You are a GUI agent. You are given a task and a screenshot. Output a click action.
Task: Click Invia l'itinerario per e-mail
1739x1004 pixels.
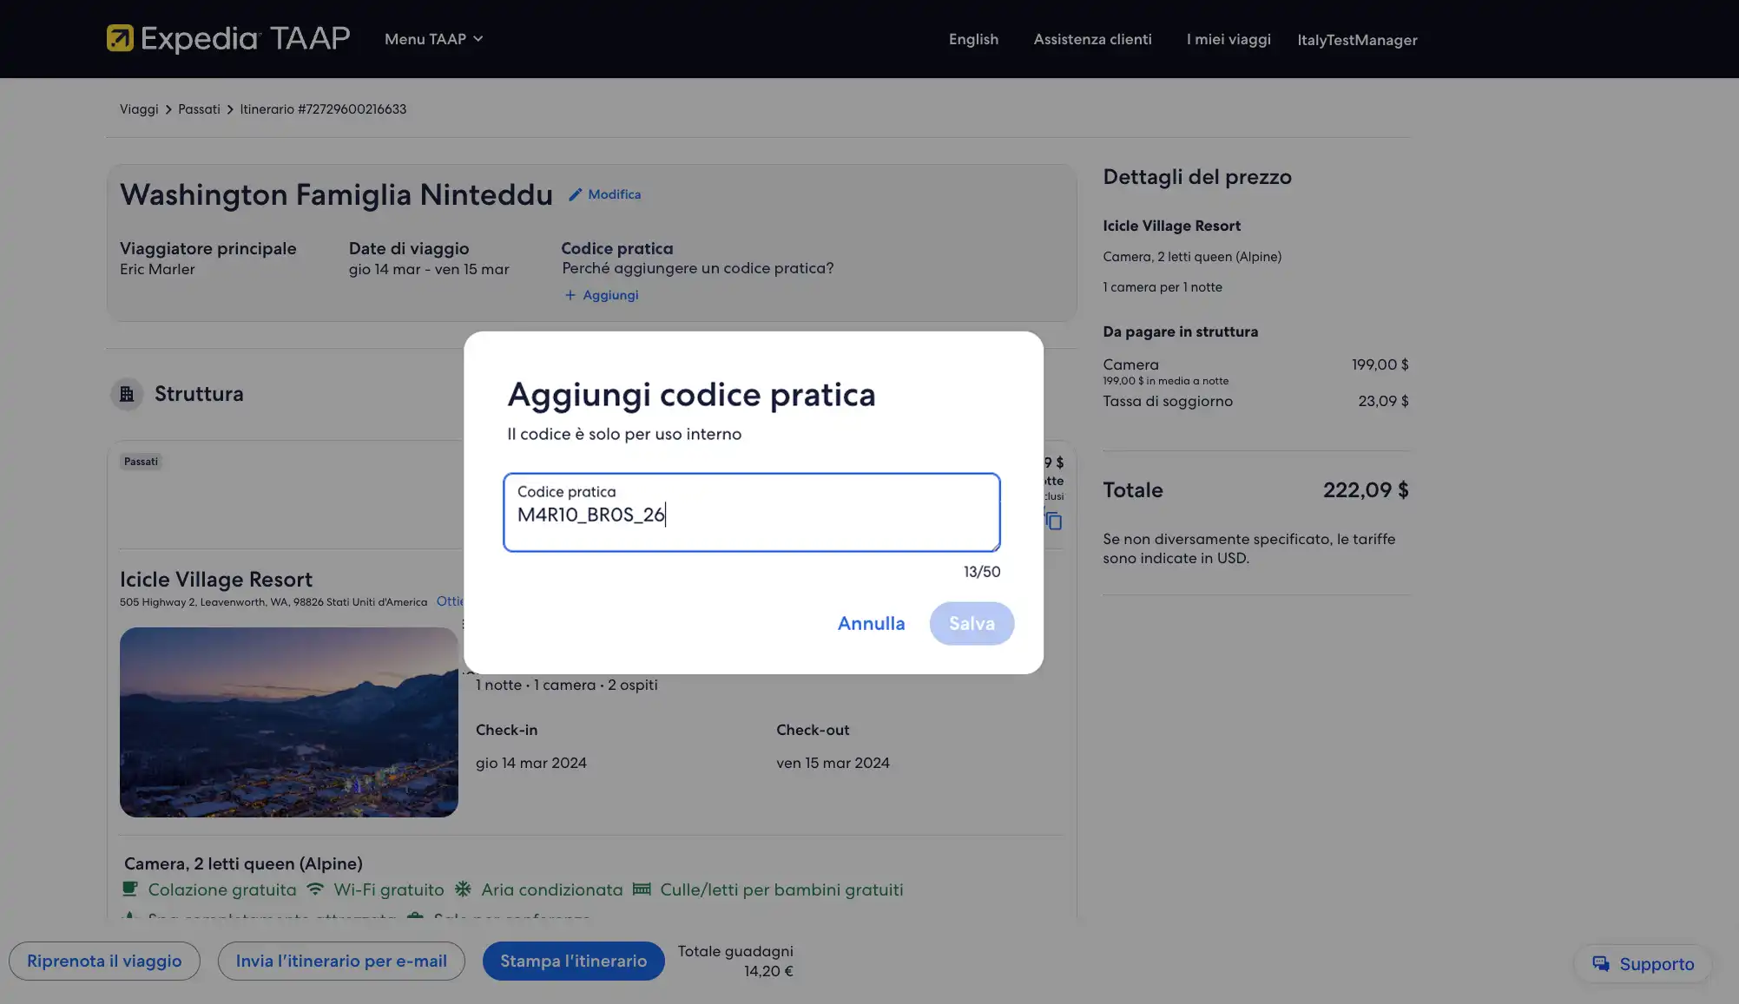pos(341,961)
